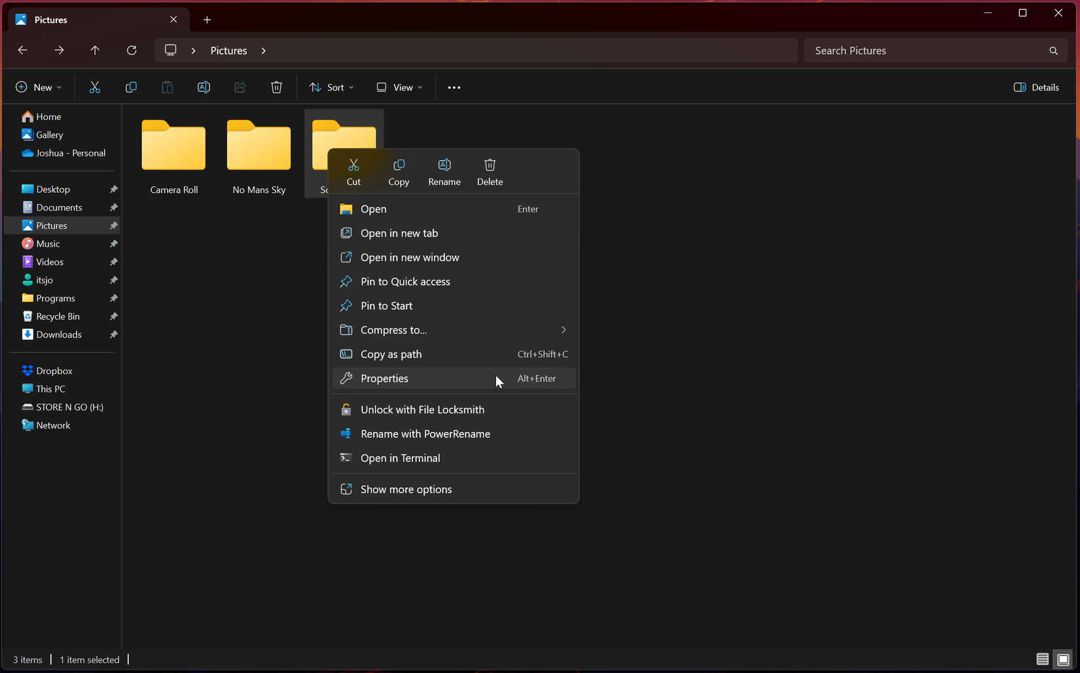The width and height of the screenshot is (1080, 673).
Task: Switch to details view in the status bar
Action: coord(1042,659)
